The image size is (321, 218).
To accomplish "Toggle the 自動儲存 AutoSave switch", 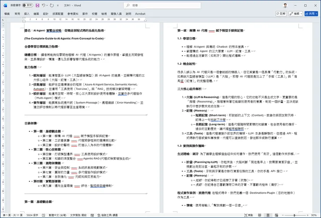I will point(27,5).
